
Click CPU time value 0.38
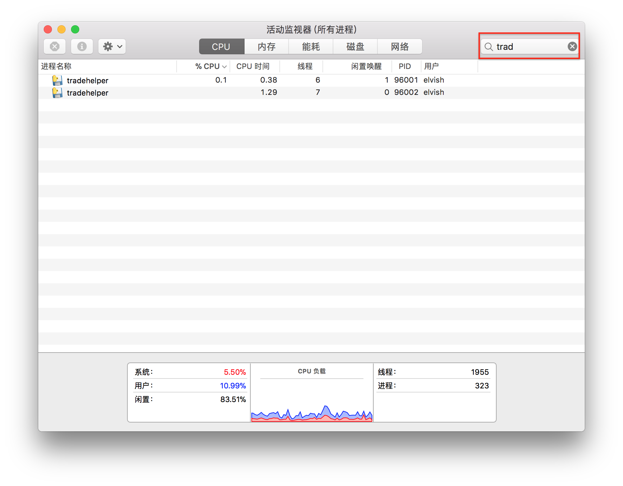pyautogui.click(x=268, y=80)
